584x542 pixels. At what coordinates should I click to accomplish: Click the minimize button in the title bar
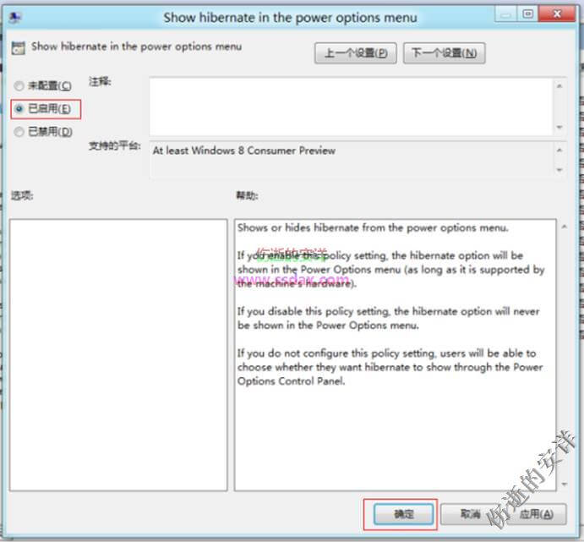click(505, 14)
